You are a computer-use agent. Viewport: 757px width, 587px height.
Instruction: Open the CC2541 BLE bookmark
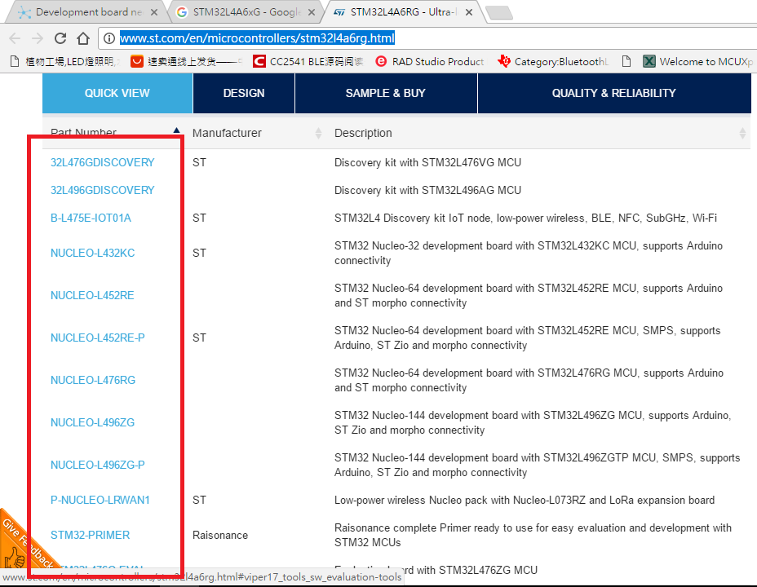point(308,62)
